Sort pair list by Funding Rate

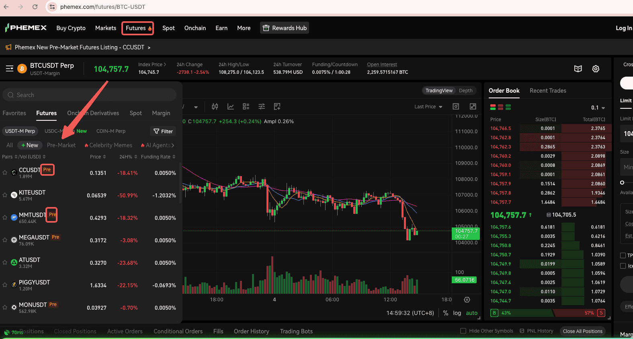pos(158,157)
